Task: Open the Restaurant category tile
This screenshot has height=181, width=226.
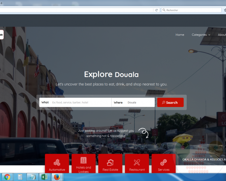Action: 137,163
